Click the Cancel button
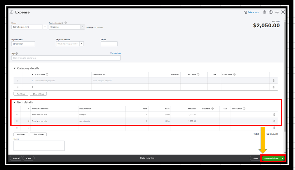295x170 pixels. point(16,158)
